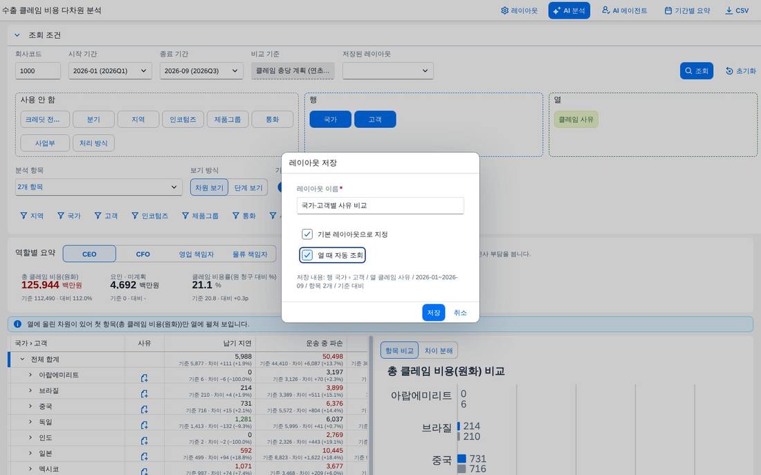This screenshot has height=475, width=761.
Task: Toggle 열 때 자동 조회 checkbox
Action: [307, 255]
